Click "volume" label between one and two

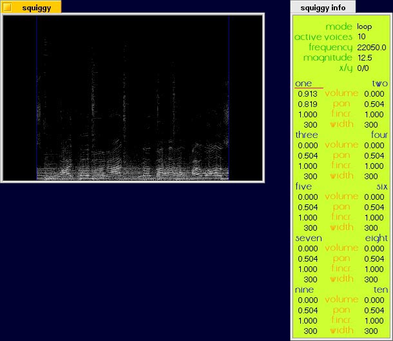[341, 93]
